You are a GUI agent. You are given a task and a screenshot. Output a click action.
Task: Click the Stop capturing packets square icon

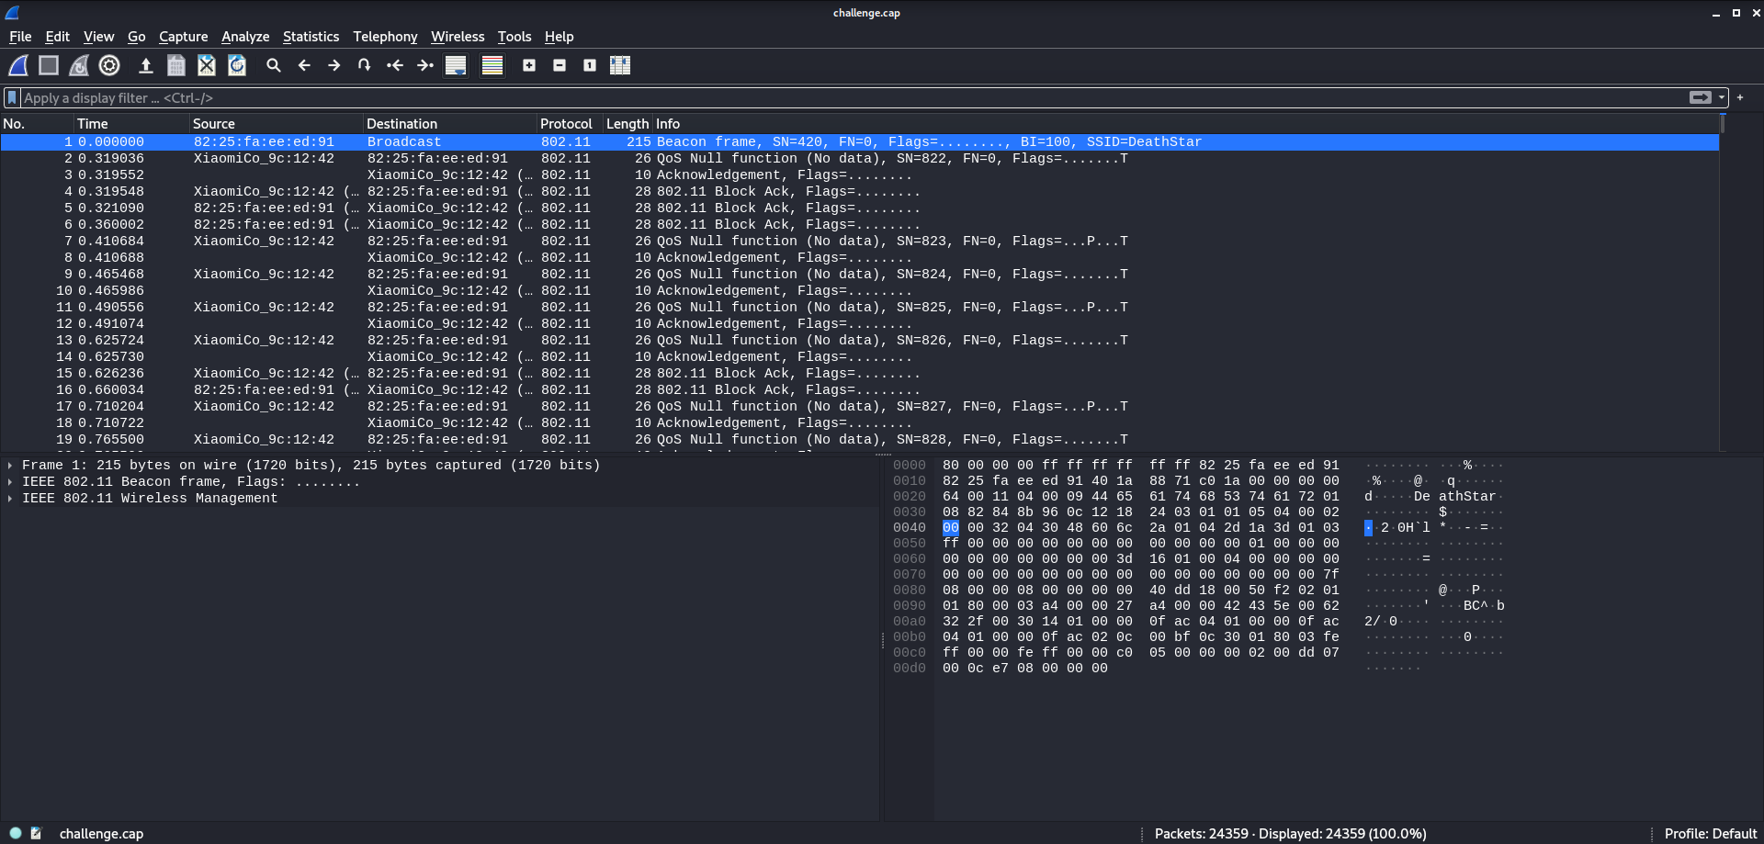coord(49,65)
